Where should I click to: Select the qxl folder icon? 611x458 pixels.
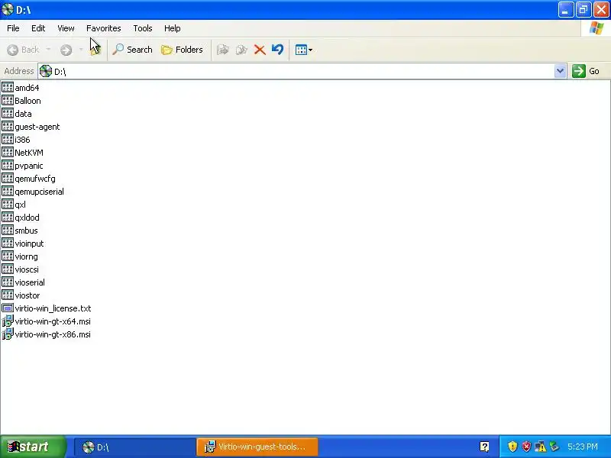[8, 205]
